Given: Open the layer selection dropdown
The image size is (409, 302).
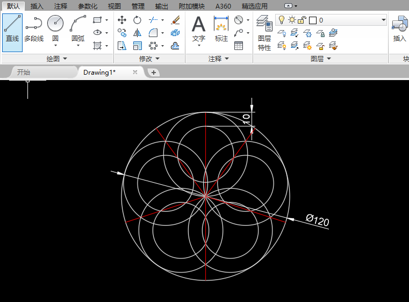Looking at the screenshot, I should click(383, 20).
